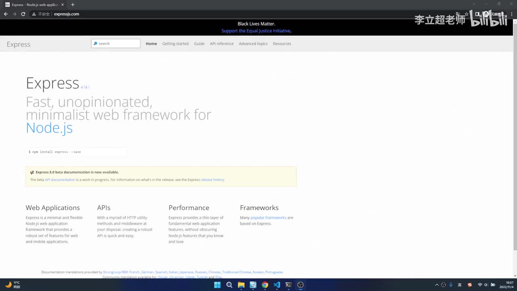Image resolution: width=517 pixels, height=291 pixels.
Task: Open the Resources menu
Action: [282, 44]
